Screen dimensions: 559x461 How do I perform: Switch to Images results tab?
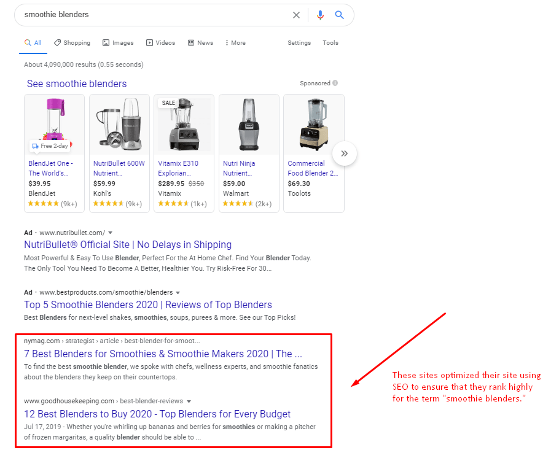pyautogui.click(x=118, y=43)
